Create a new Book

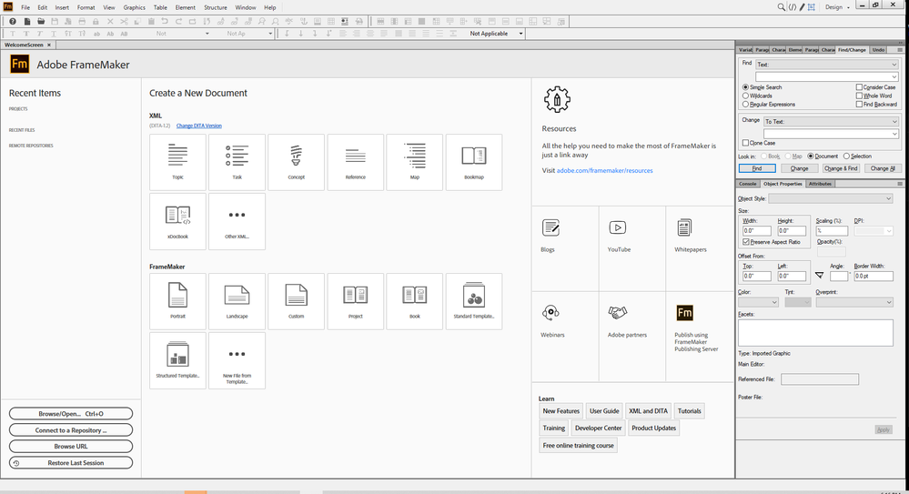point(415,301)
